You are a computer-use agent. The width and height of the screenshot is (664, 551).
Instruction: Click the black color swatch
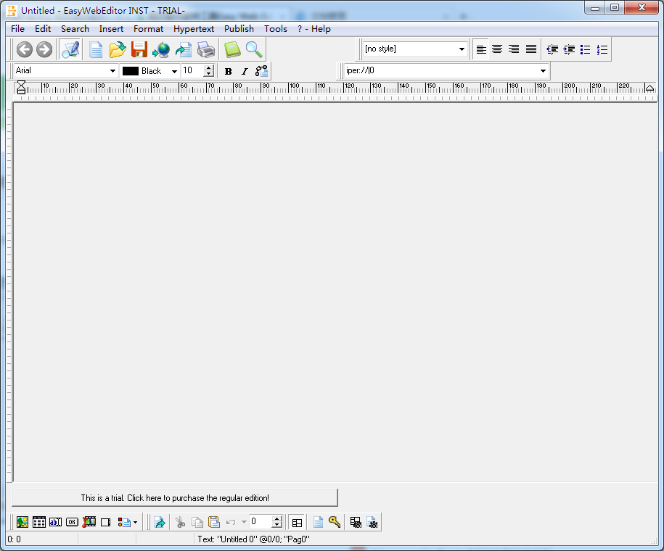(131, 71)
